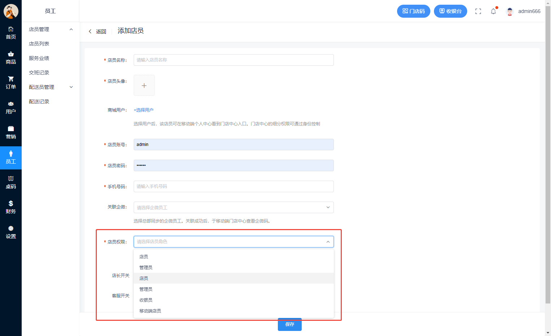Viewport: 551px width, 336px height.
Task: Click the 店员名称 input field
Action: tap(233, 60)
